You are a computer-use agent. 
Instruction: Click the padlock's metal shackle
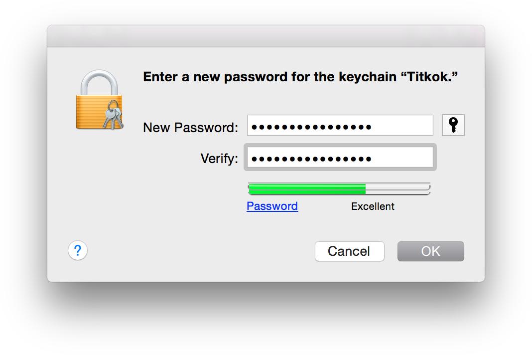pos(99,83)
